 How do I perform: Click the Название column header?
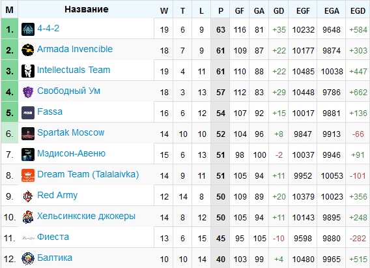point(87,9)
